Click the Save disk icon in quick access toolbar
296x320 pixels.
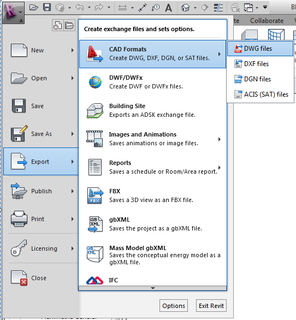point(47,7)
